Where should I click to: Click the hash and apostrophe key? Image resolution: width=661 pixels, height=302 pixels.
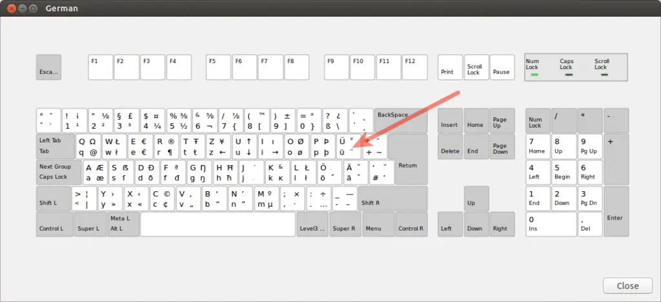tap(382, 173)
